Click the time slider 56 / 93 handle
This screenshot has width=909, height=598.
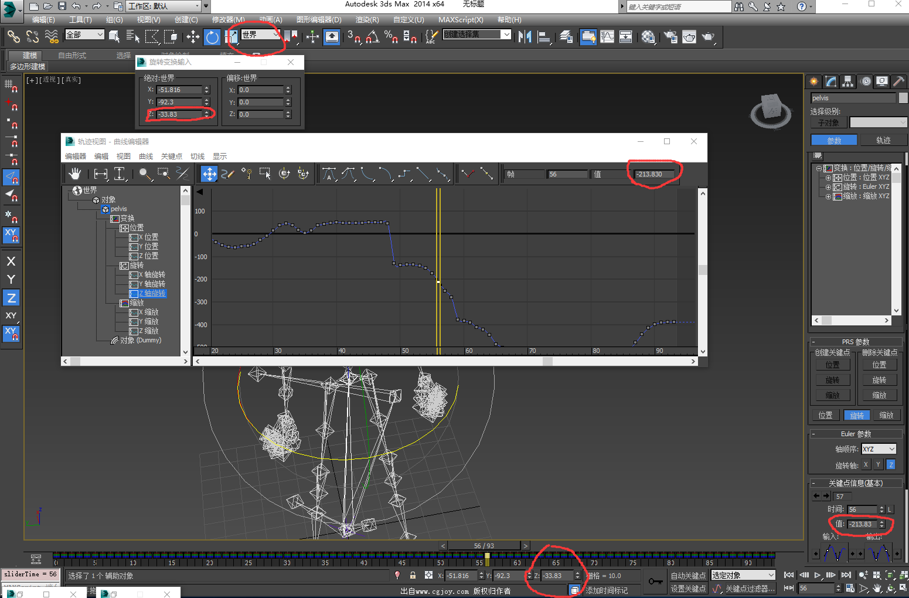tap(484, 545)
